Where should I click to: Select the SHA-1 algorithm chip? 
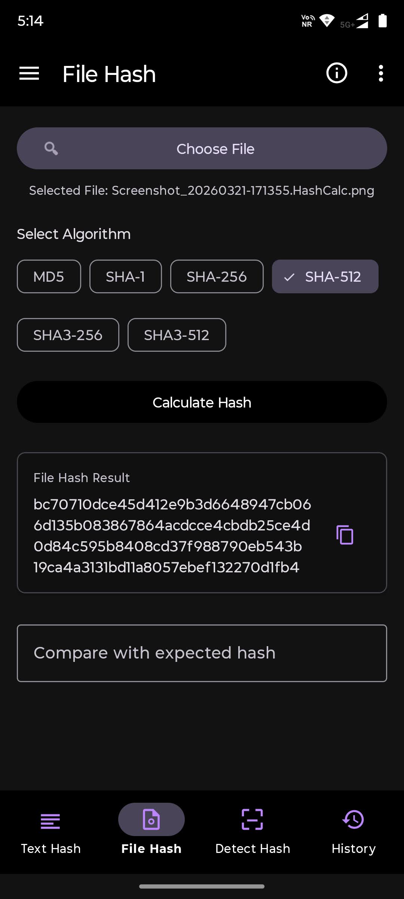[x=126, y=276]
